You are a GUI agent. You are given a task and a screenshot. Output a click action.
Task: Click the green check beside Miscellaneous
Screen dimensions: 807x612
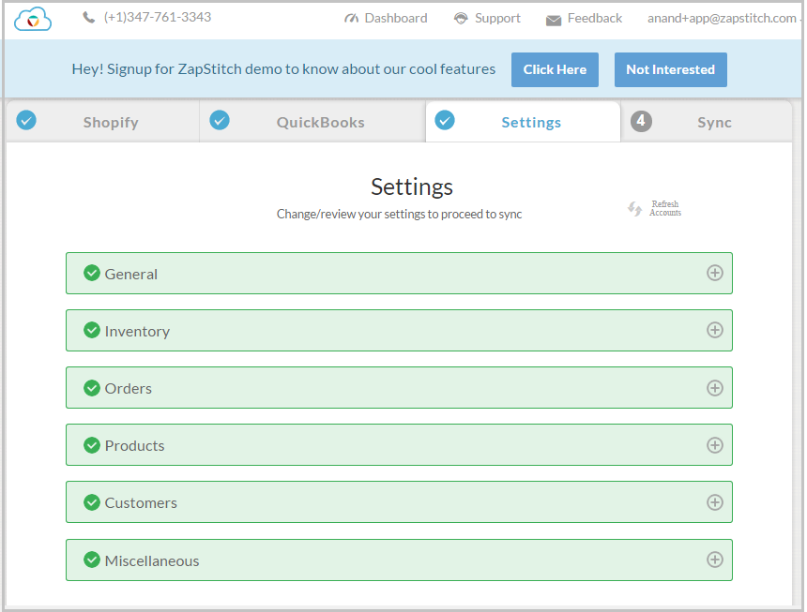pos(92,560)
